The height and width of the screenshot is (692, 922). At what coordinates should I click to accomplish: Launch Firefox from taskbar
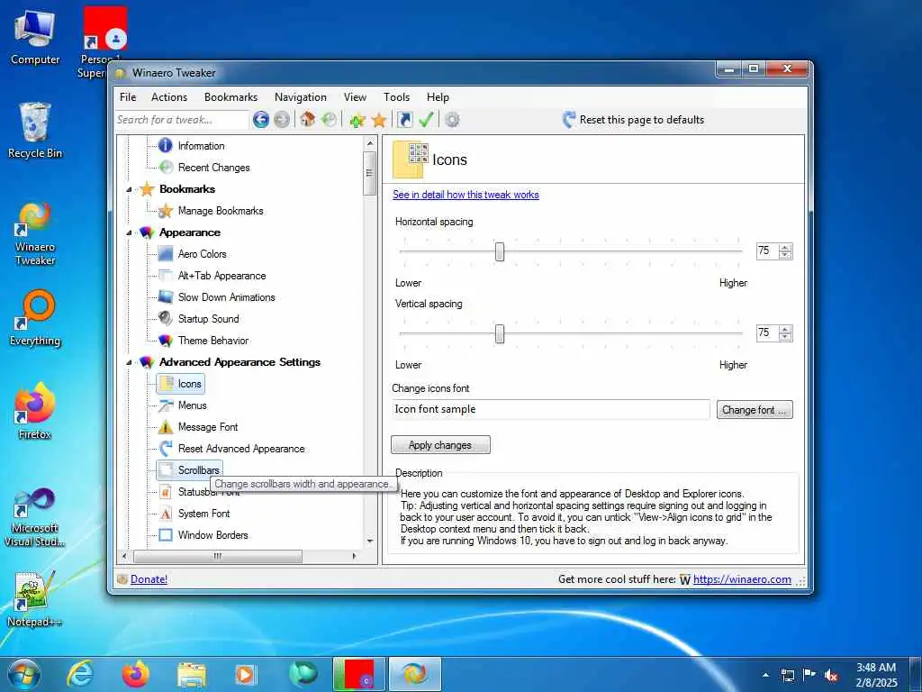[x=135, y=674]
